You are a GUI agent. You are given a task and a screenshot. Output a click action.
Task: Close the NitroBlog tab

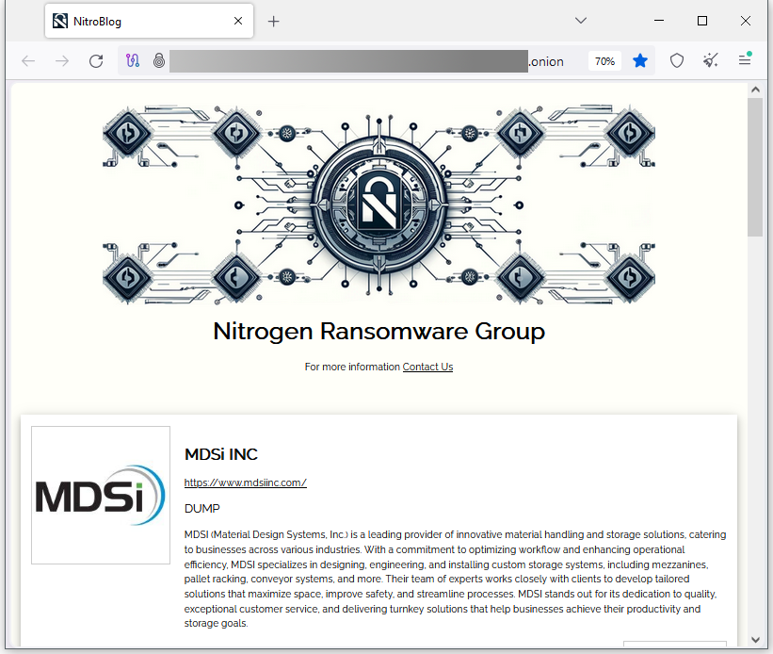[x=238, y=21]
